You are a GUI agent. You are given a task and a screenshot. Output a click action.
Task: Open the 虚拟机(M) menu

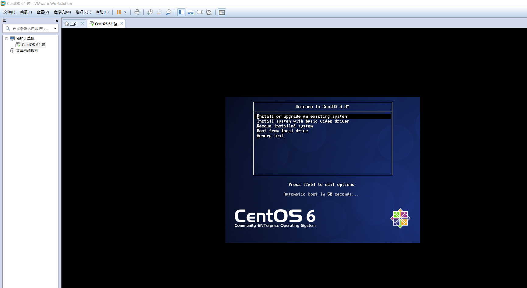point(62,12)
